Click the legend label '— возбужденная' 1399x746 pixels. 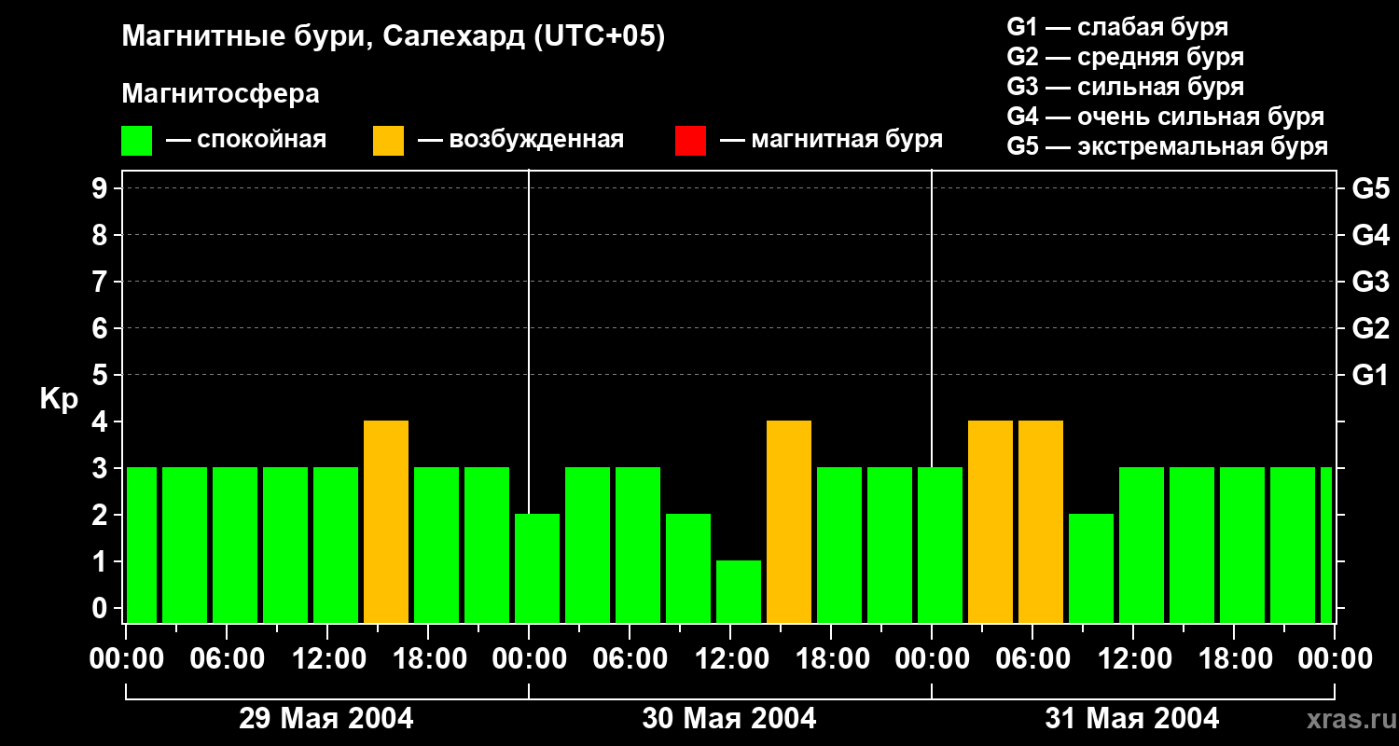click(x=520, y=140)
